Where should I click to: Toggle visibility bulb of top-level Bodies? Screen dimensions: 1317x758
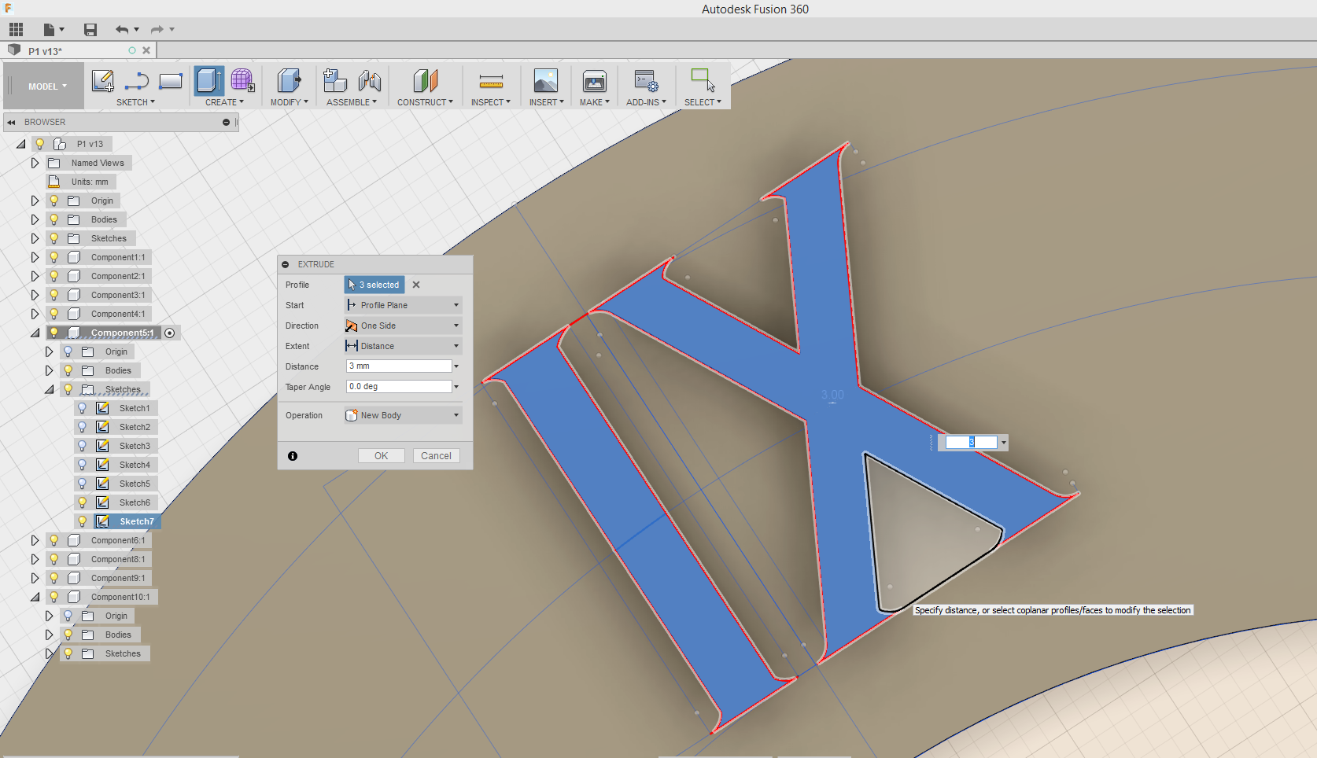[54, 219]
